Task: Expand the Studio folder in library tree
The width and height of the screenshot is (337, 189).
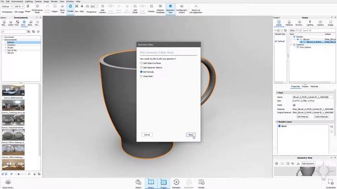Action: [6, 48]
